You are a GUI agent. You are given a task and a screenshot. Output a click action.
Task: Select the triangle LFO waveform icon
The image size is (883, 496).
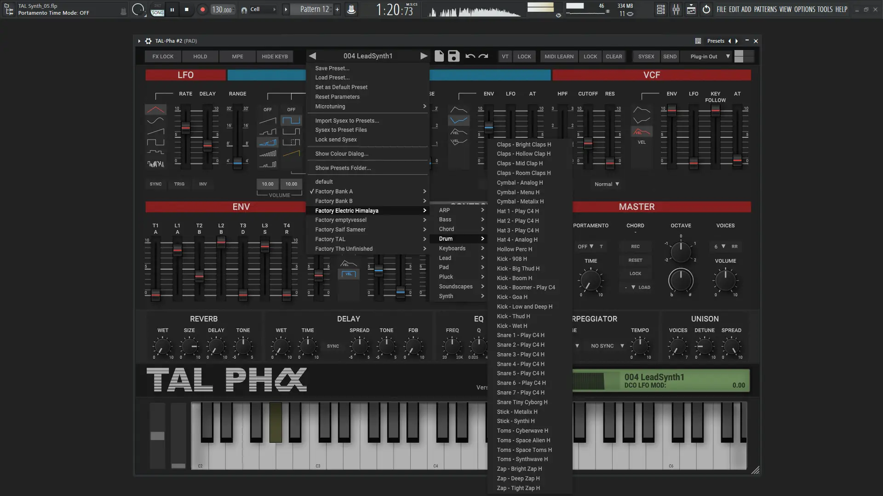coord(155,110)
